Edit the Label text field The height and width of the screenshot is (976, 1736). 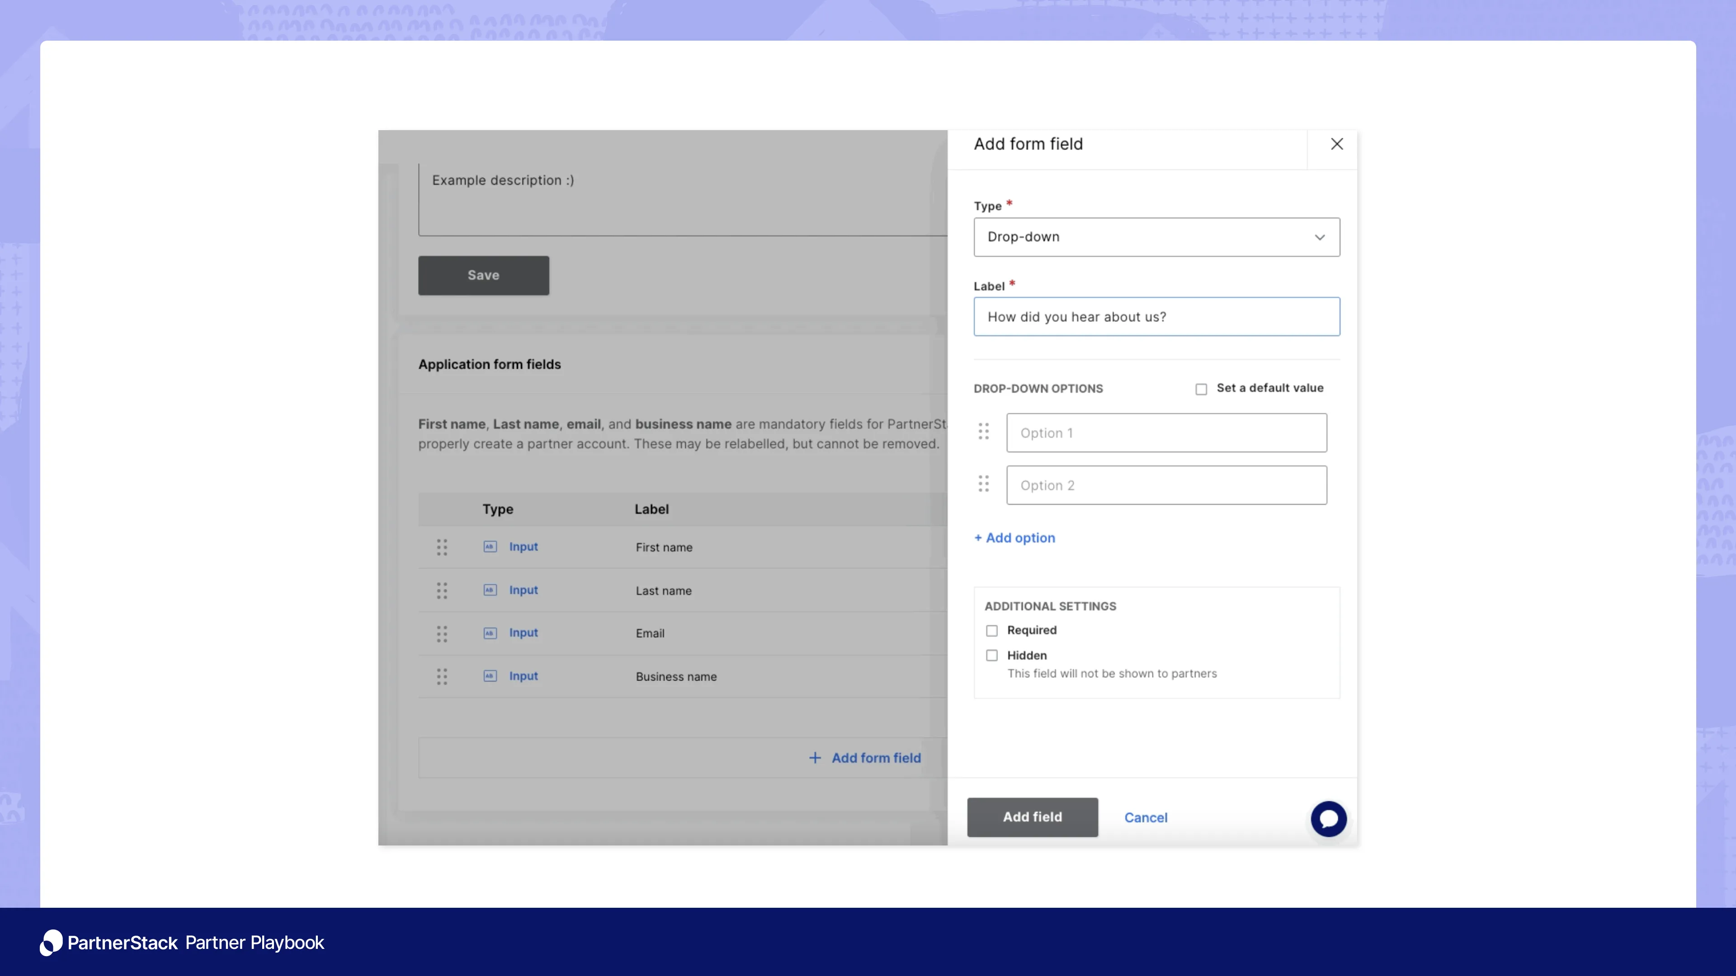(1156, 317)
